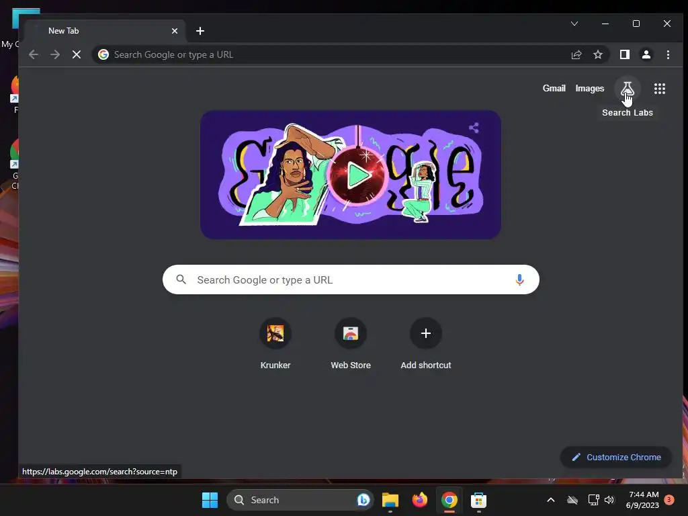Open Search Labs flask icon
Screen dimensions: 688x516
[x=627, y=89]
